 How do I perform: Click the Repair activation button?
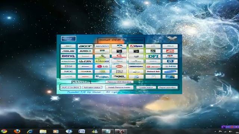coord(168,87)
